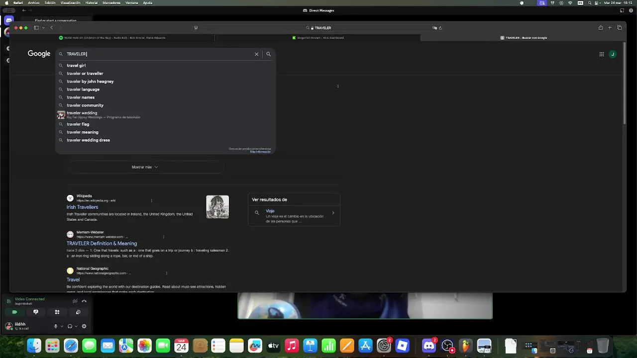Viewport: 637px width, 358px height.
Task: Open the 'Viaje' topic in Ver resultados de
Action: point(294,215)
